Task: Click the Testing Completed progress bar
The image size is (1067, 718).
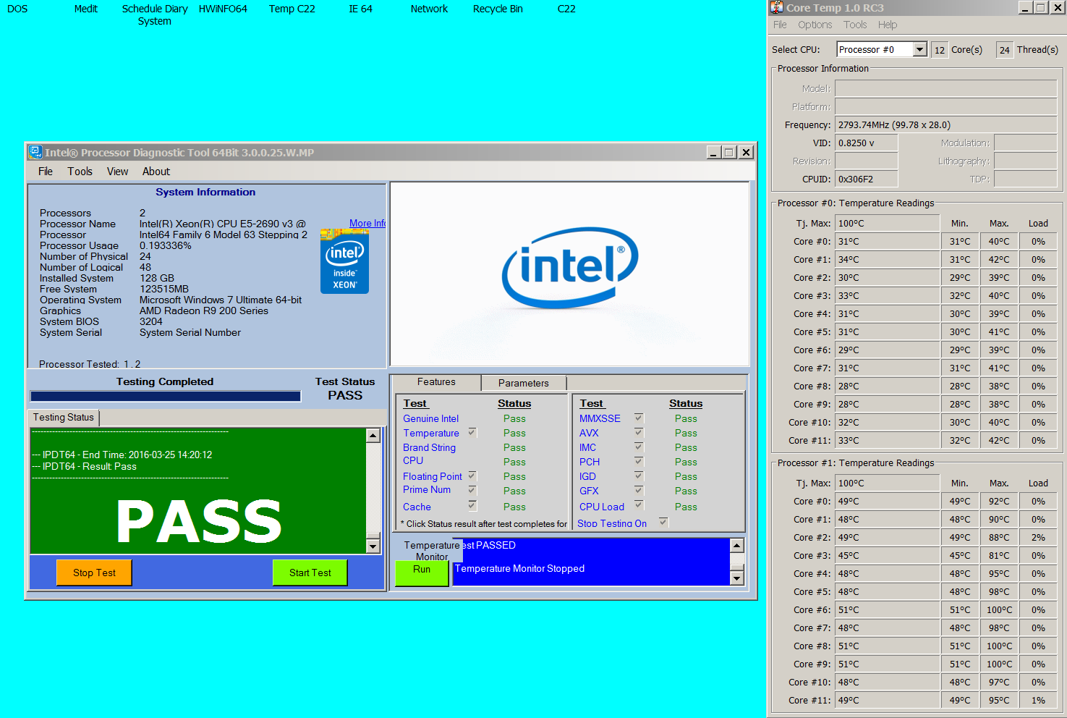Action: [x=165, y=396]
